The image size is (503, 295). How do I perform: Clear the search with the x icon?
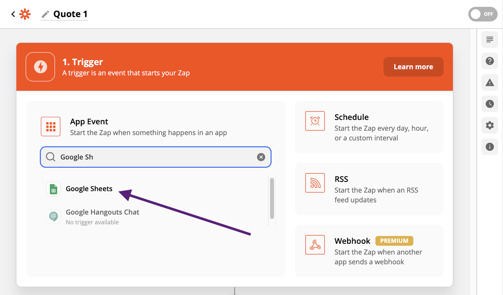coord(261,157)
